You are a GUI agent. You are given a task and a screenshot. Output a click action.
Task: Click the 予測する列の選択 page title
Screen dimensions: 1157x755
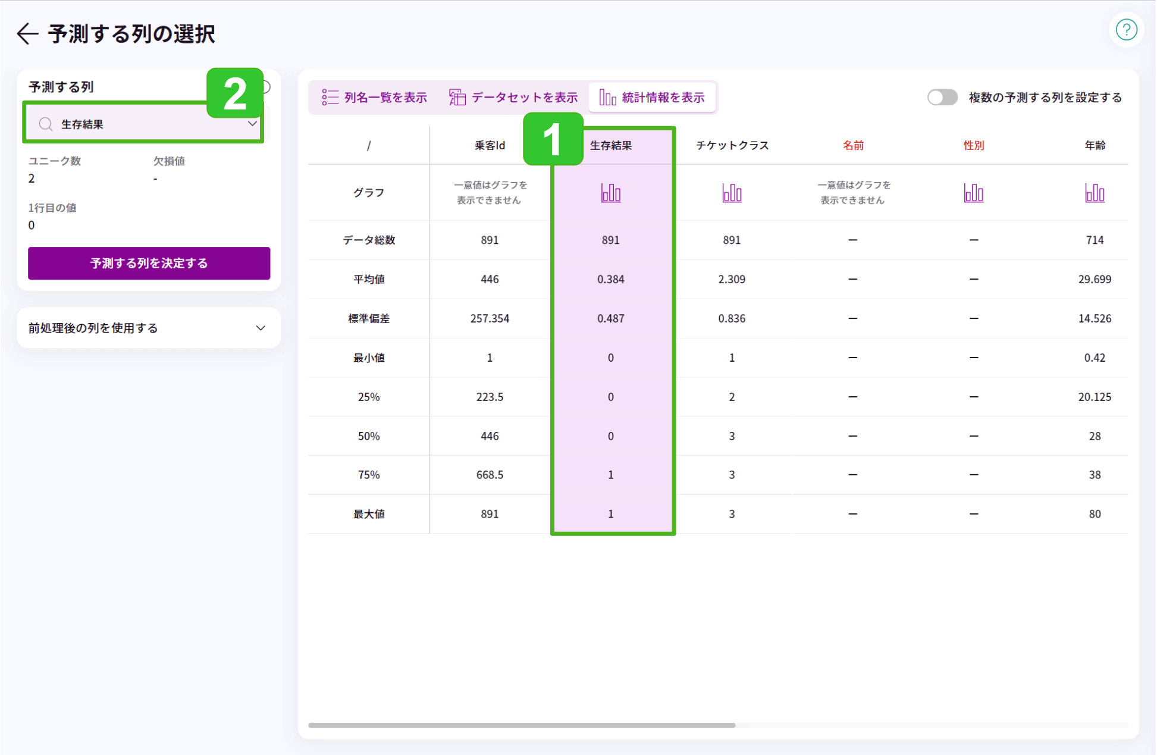click(x=131, y=34)
